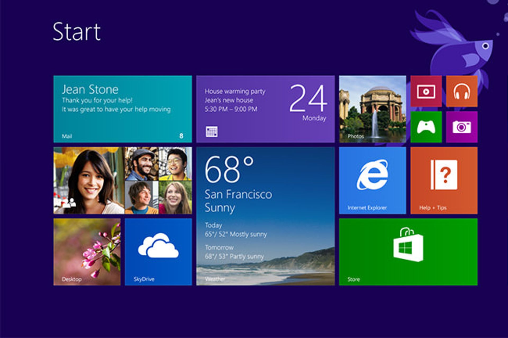The image size is (508, 338).
Task: Open the People app tile
Action: pos(122,180)
